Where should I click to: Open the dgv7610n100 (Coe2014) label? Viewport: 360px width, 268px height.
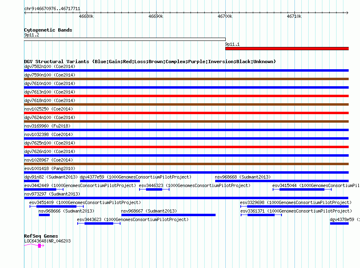point(50,83)
